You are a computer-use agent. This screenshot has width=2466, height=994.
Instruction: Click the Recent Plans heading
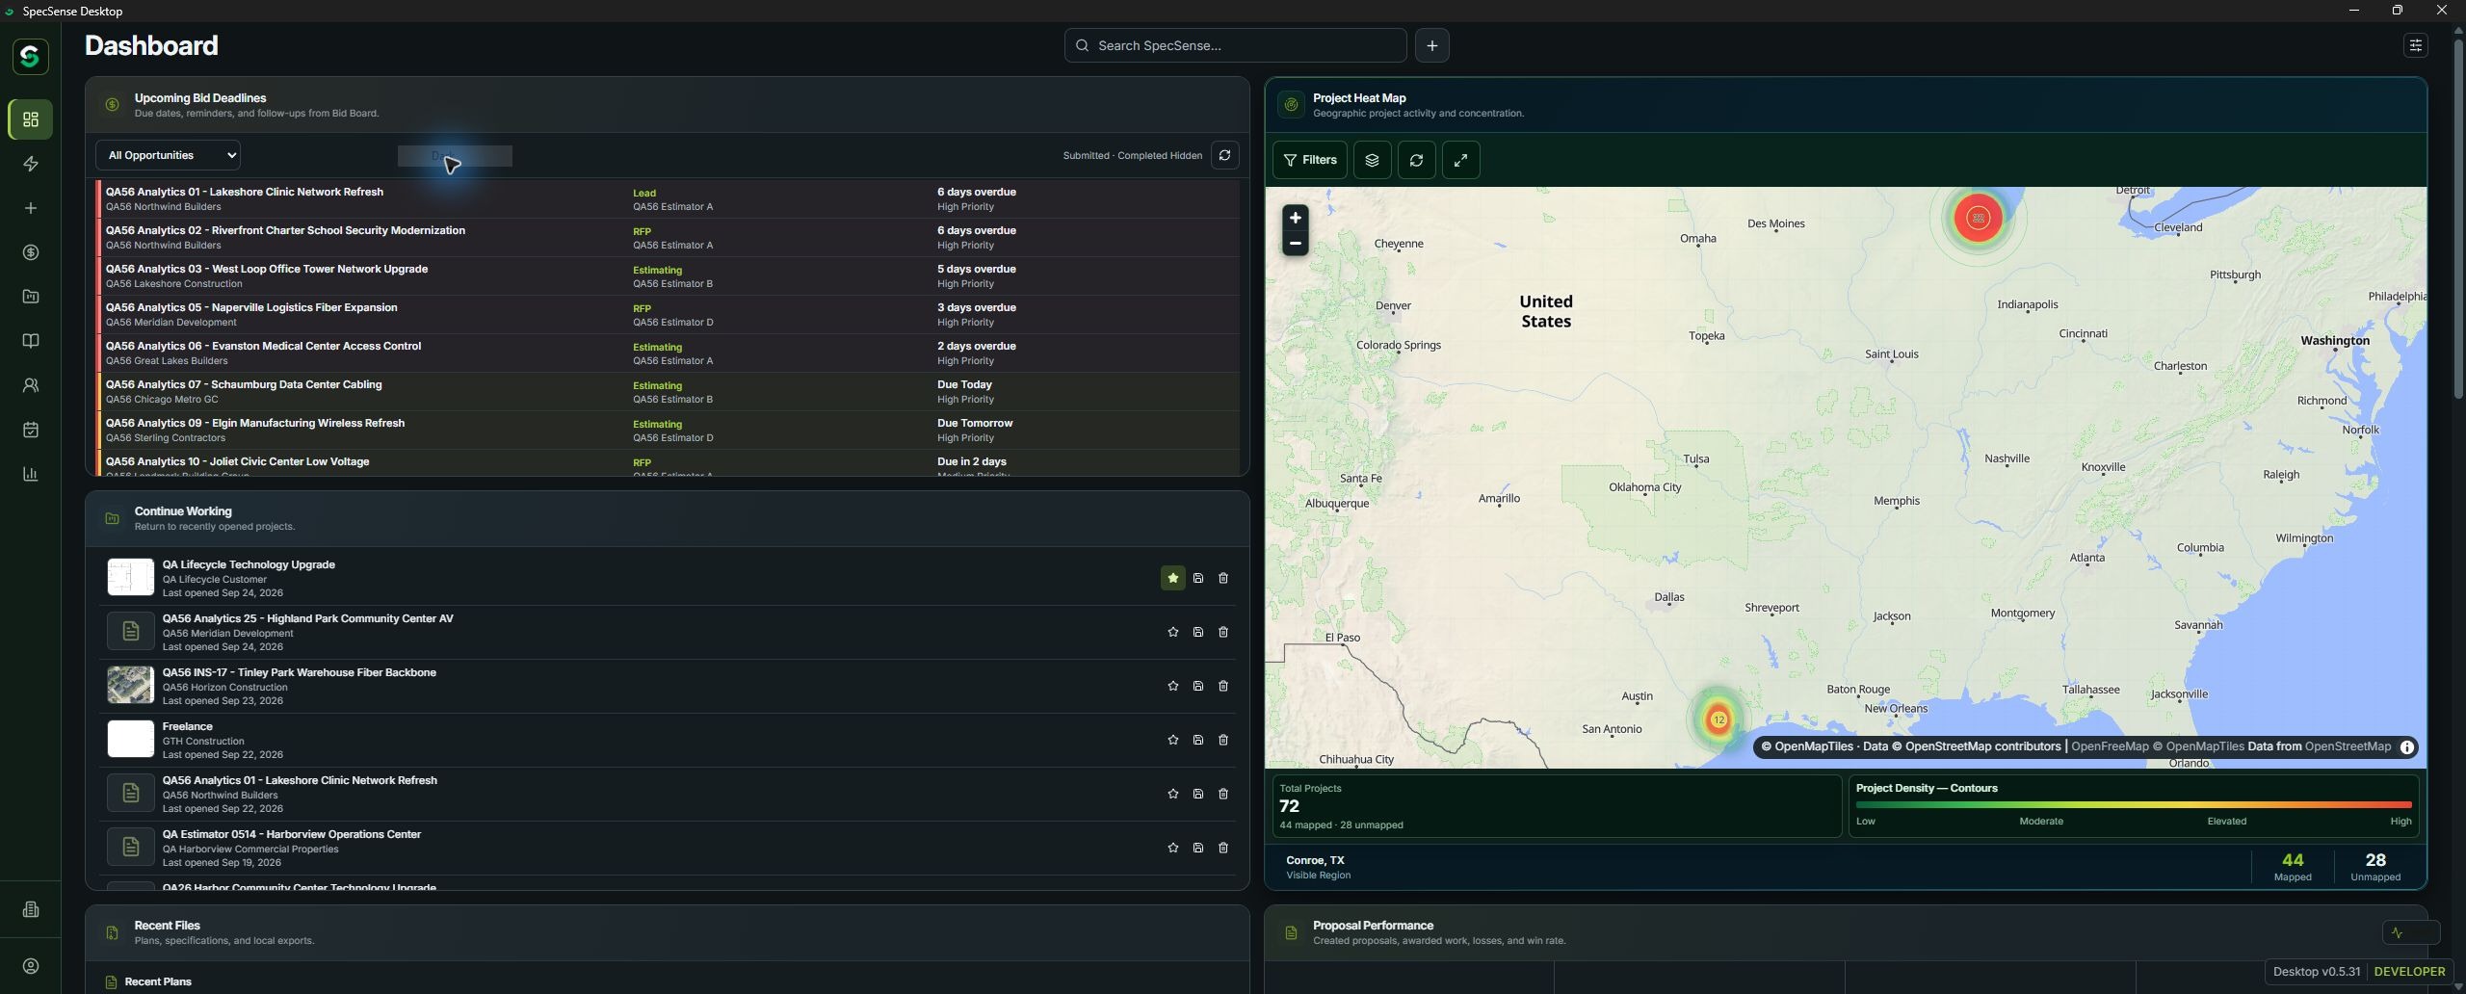tap(158, 981)
